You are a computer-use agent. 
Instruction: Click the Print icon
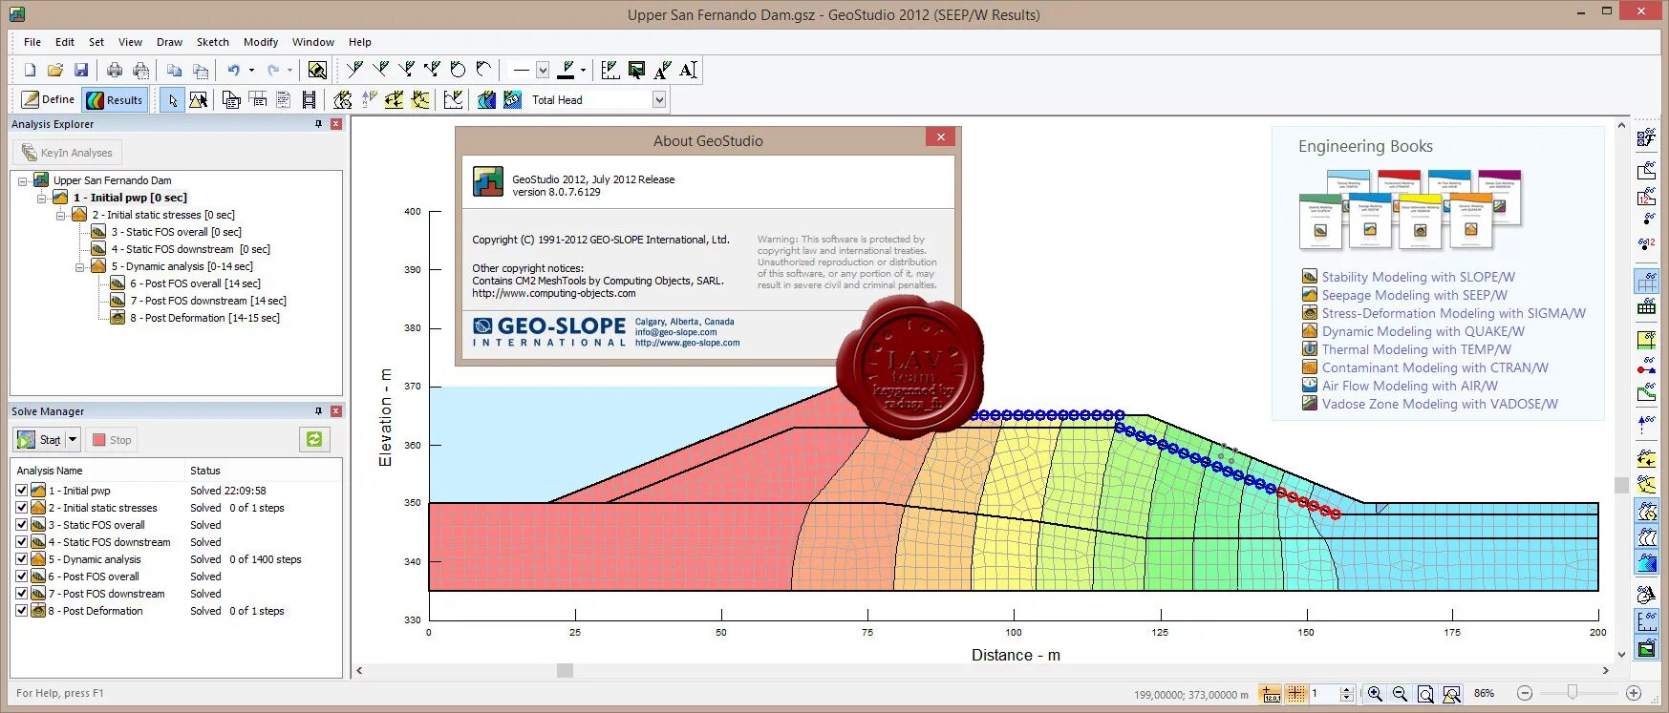[115, 70]
